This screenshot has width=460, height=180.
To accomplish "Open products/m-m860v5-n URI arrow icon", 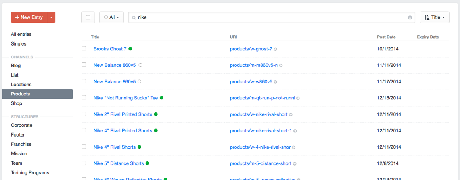I will coord(281,66).
